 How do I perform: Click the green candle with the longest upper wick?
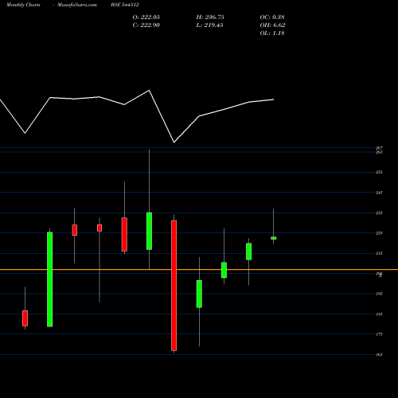150,231
